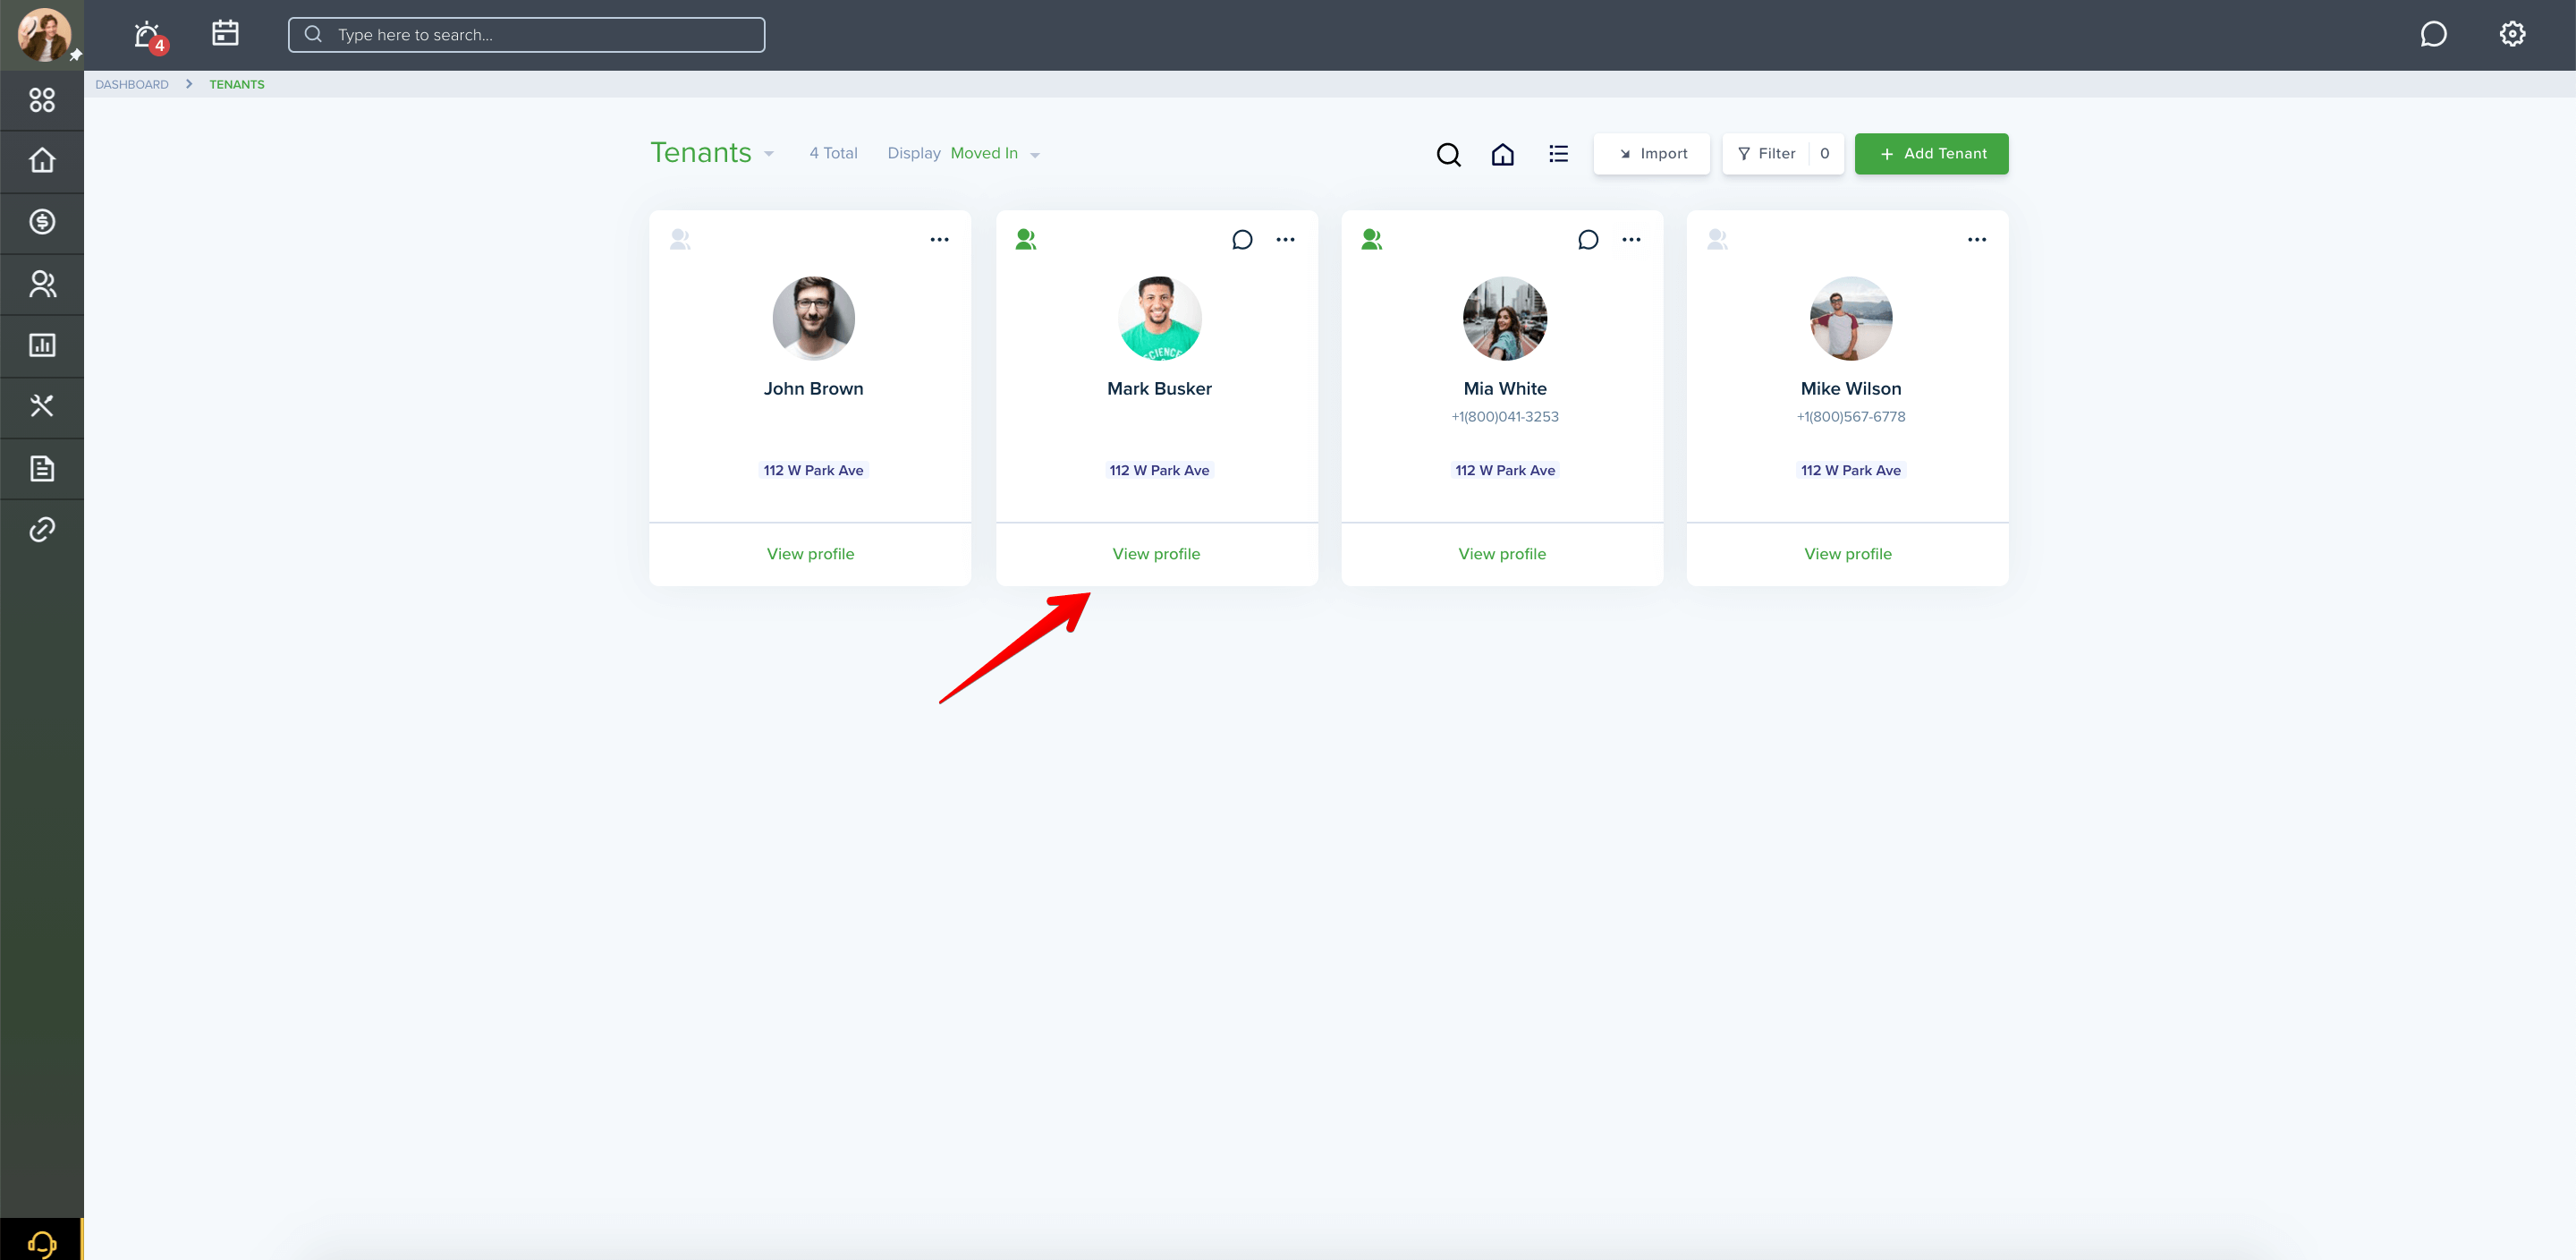The image size is (2576, 1260).
Task: Open the documents icon in sidebar
Action: click(x=42, y=468)
